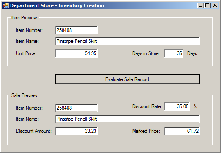This screenshot has width=221, height=153.
Task: Click the 'Marked Price:' label
Action: [x=146, y=131]
